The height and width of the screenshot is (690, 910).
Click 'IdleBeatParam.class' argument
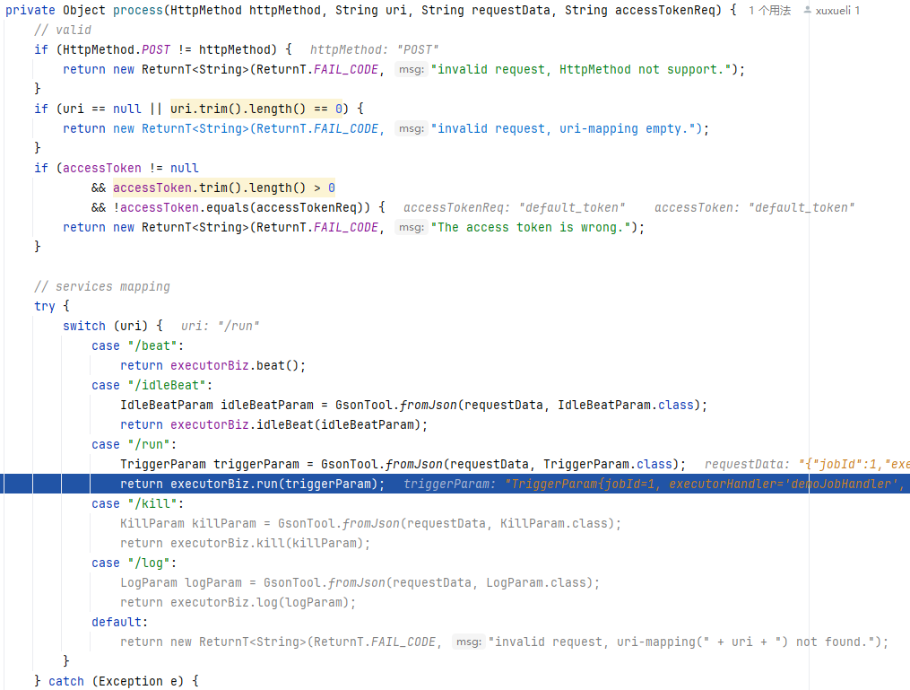pos(626,405)
